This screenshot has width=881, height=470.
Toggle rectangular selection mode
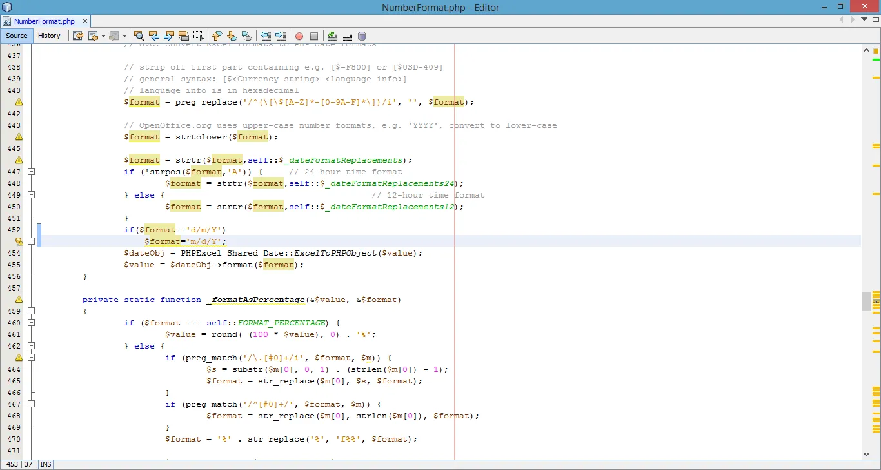199,36
